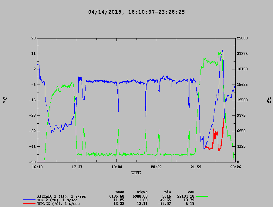Click the ft axis unit label

pyautogui.click(x=269, y=100)
